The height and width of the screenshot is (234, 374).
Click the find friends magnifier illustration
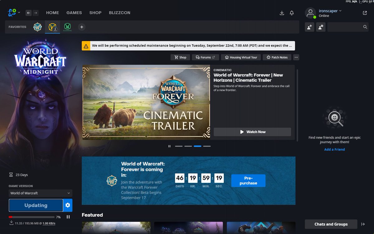334,118
